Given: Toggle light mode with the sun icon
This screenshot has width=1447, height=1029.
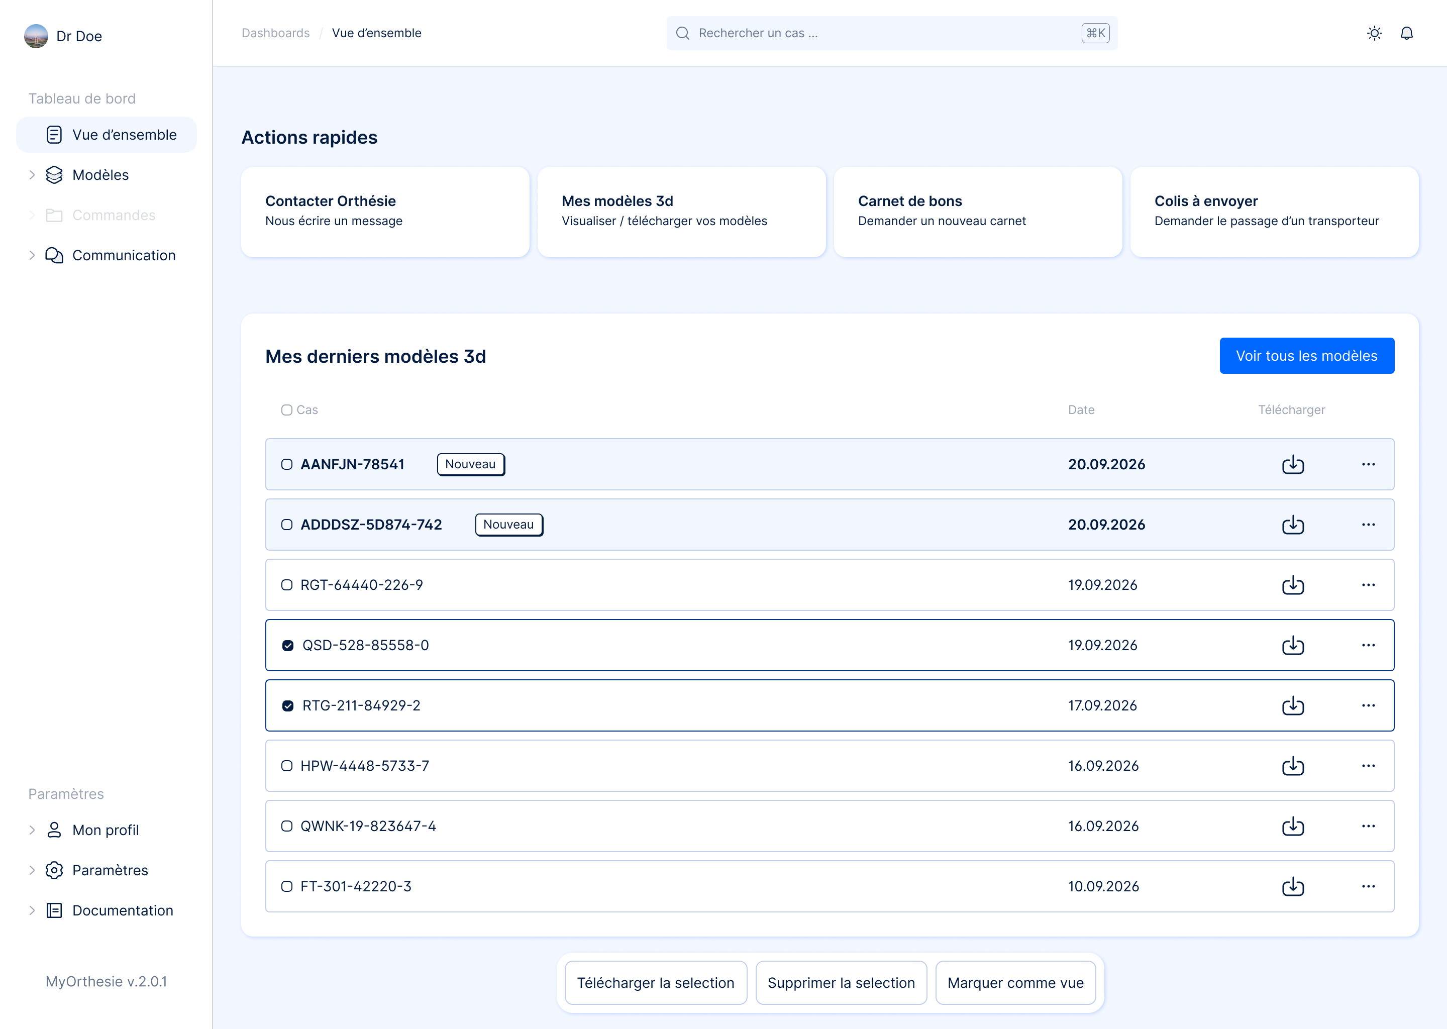Looking at the screenshot, I should click(1375, 33).
